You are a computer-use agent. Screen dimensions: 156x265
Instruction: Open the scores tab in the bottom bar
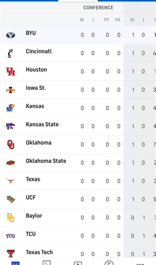coord(15,263)
